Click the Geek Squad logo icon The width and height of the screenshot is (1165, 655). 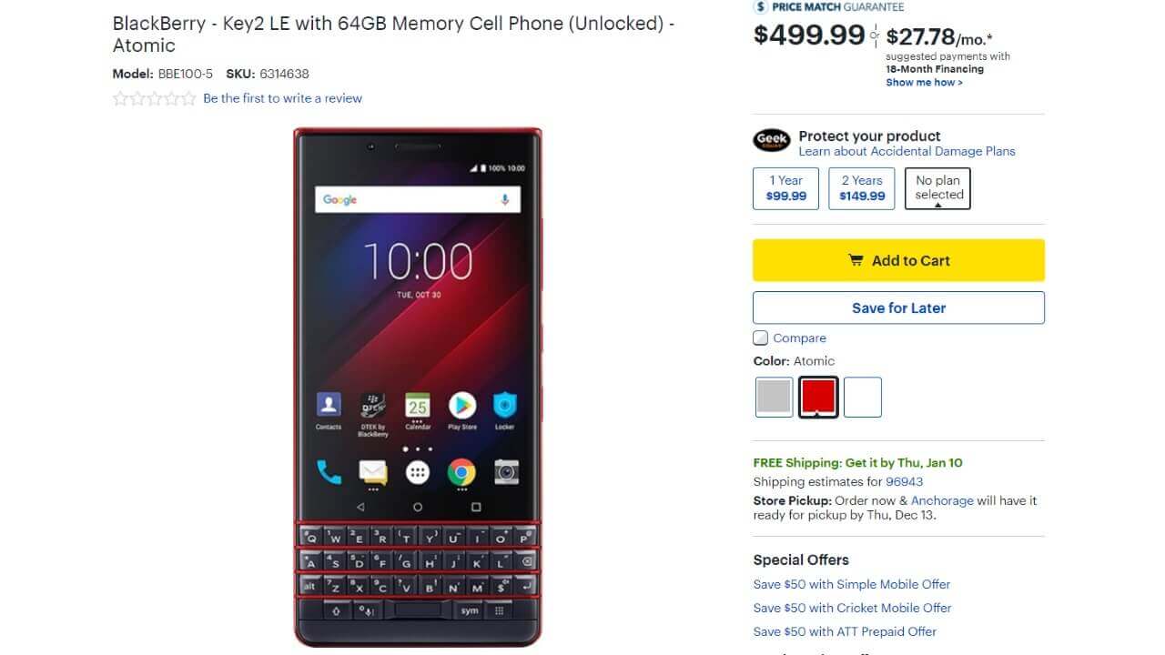(772, 141)
